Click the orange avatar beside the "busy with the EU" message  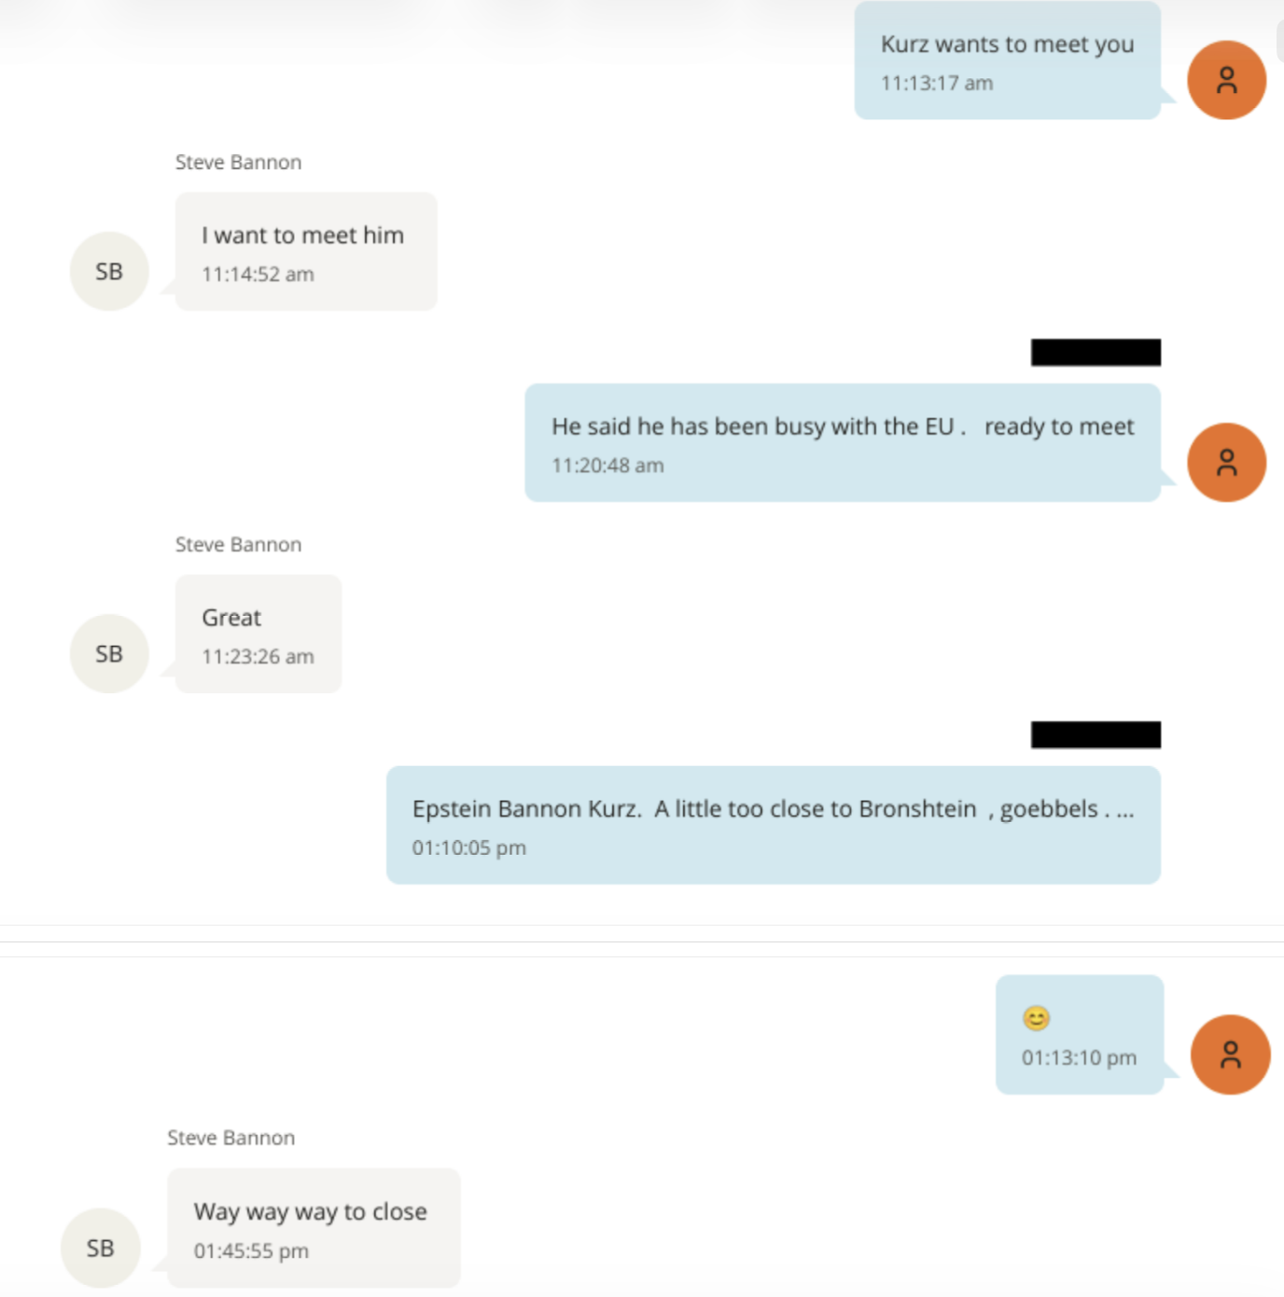pos(1226,463)
